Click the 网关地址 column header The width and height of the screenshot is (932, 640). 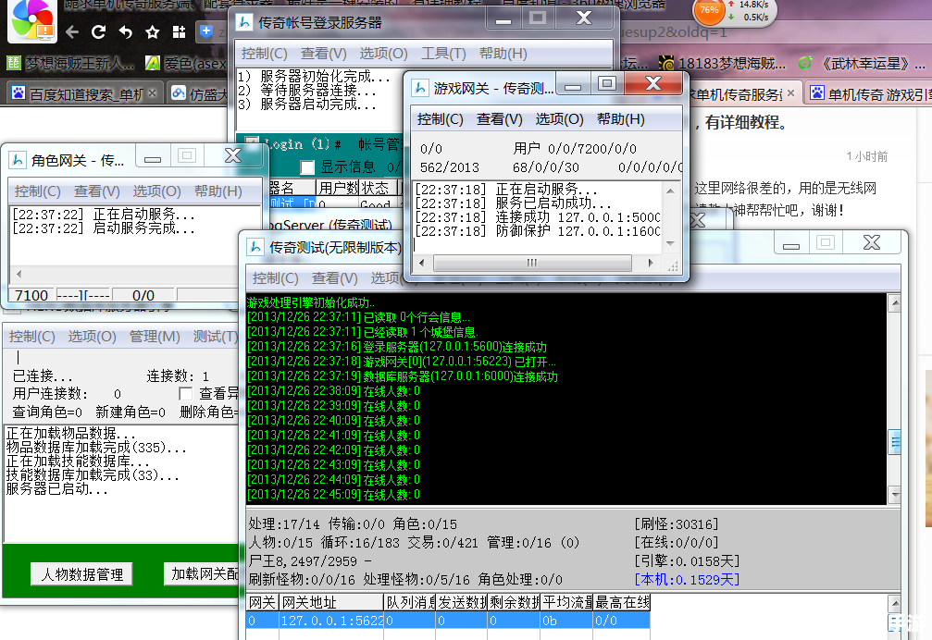pyautogui.click(x=331, y=603)
